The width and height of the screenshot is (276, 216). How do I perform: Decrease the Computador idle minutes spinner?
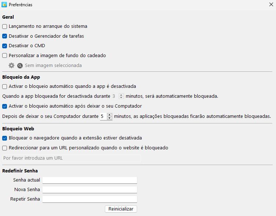click(110, 118)
